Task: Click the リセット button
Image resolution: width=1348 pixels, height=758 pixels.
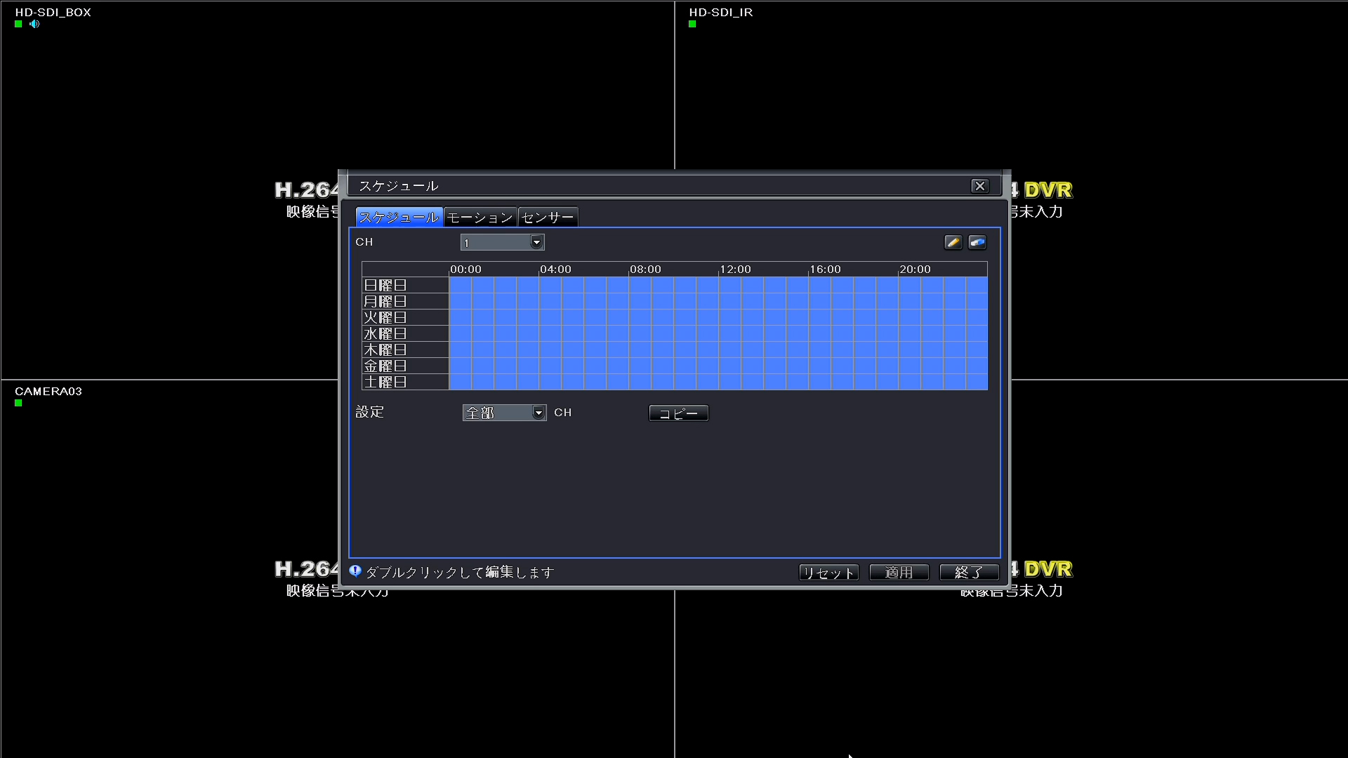Action: (828, 572)
